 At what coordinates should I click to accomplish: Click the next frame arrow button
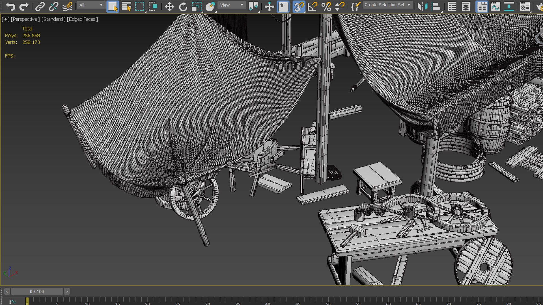coord(66,291)
